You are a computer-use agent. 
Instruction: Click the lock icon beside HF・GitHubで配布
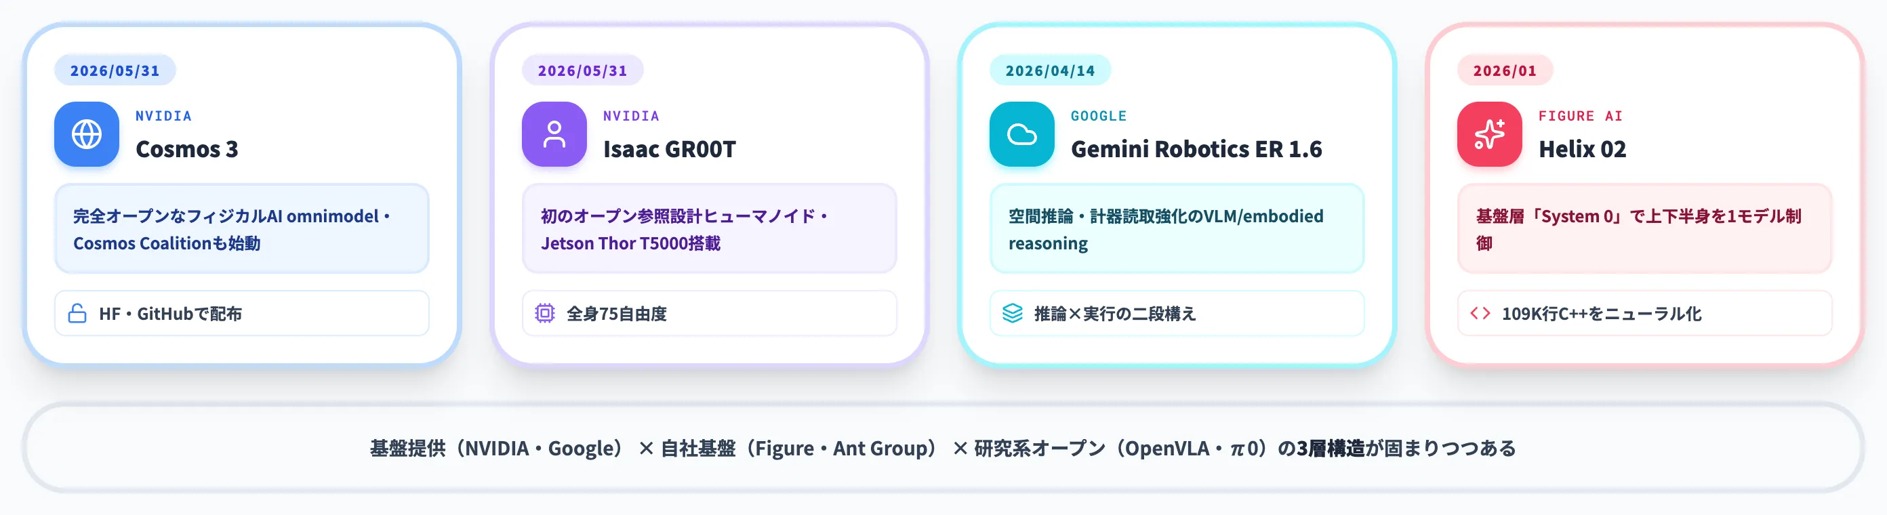77,314
